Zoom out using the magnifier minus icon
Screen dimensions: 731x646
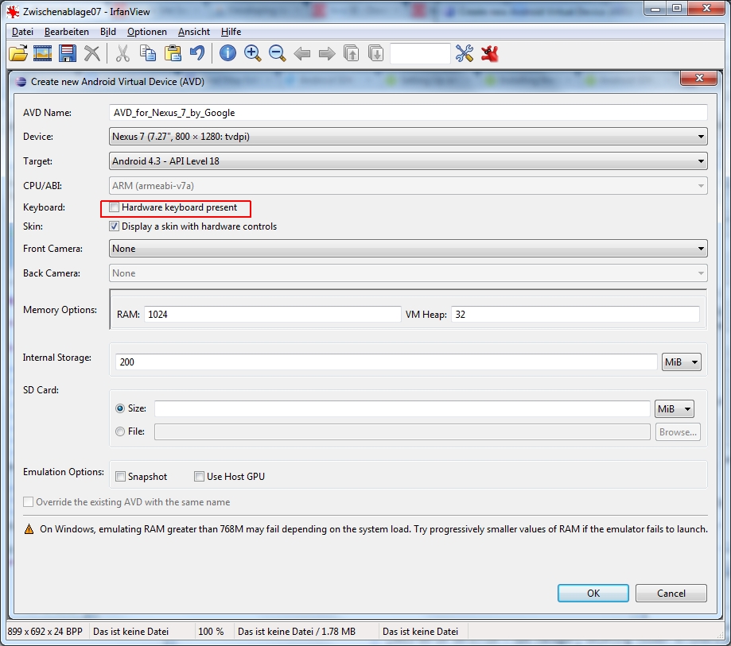(x=277, y=54)
